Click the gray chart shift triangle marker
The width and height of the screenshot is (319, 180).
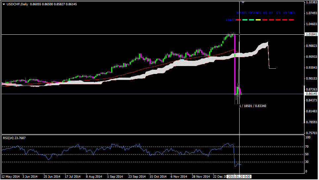[x=243, y=2]
